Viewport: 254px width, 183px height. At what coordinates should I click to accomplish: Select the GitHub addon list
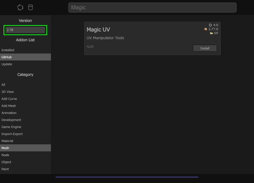(x=25, y=57)
